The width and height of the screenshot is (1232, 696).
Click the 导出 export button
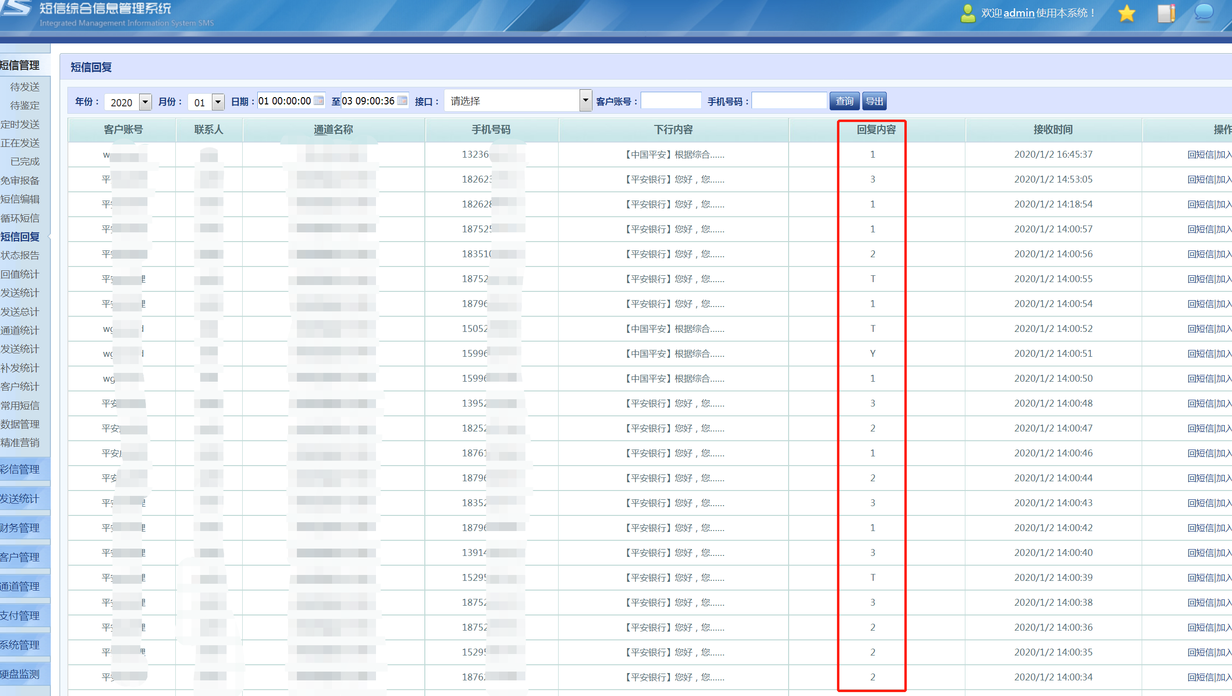(x=874, y=101)
